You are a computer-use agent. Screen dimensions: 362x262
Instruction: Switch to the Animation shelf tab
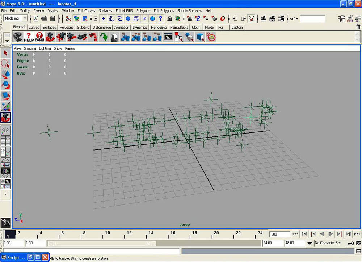click(121, 27)
